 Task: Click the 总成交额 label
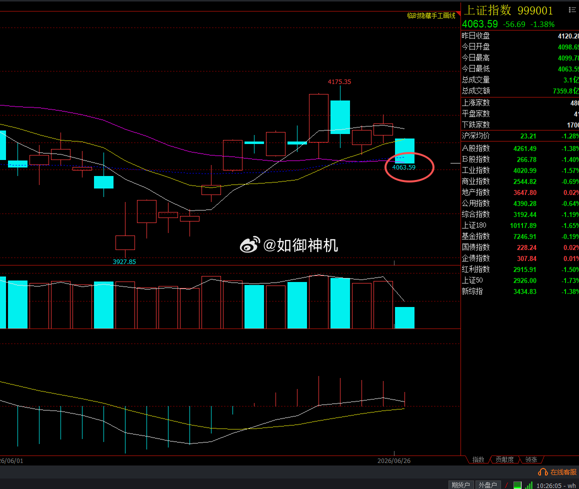coord(475,91)
